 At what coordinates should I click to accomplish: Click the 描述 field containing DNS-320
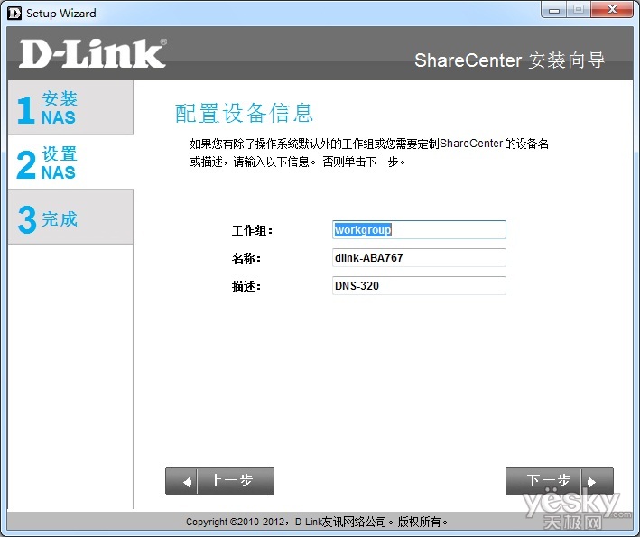pos(419,285)
